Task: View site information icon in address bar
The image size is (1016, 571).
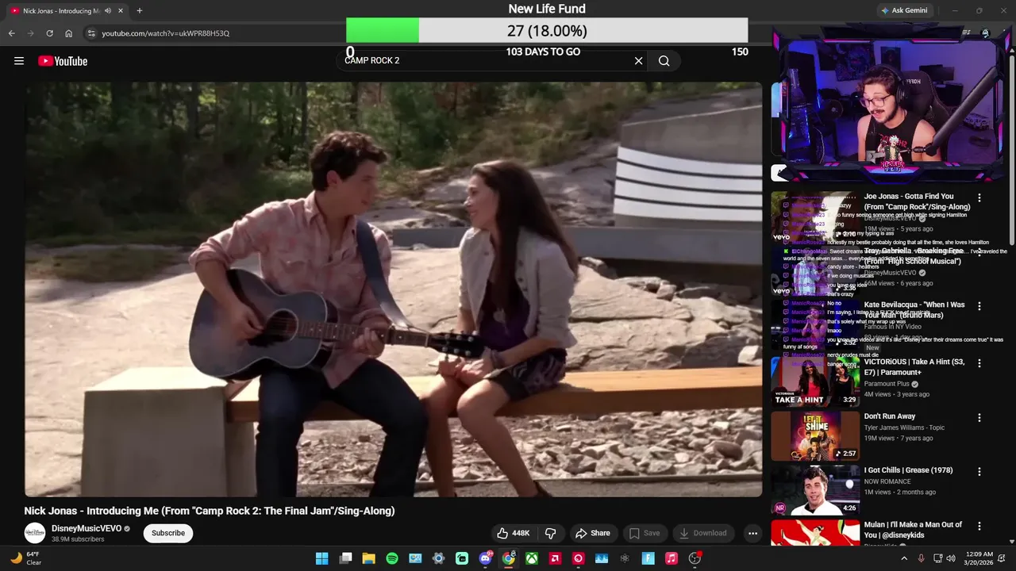Action: pyautogui.click(x=91, y=33)
